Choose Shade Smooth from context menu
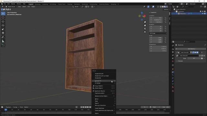 pos(99,74)
